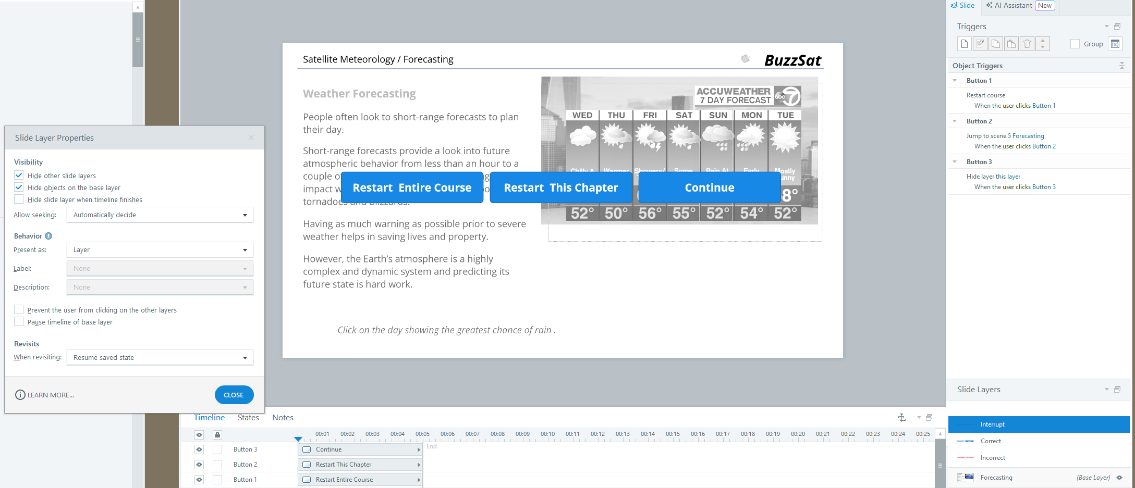Open the Present as dropdown

pos(160,249)
